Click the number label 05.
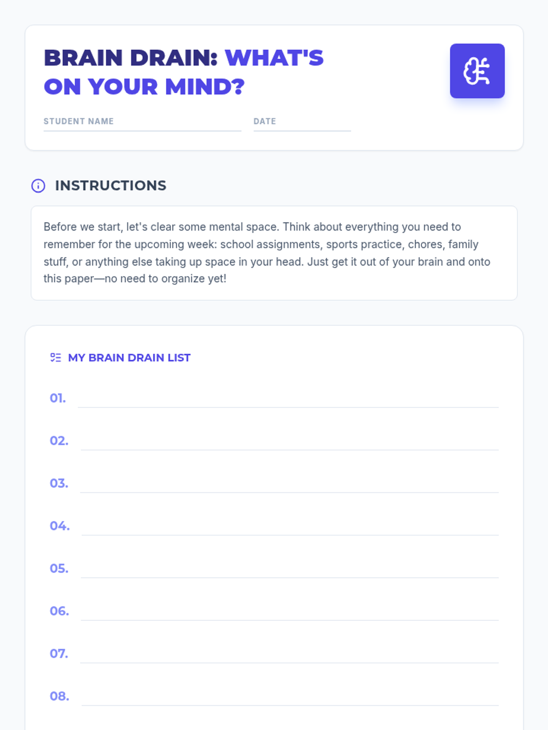This screenshot has height=730, width=548. tap(59, 568)
